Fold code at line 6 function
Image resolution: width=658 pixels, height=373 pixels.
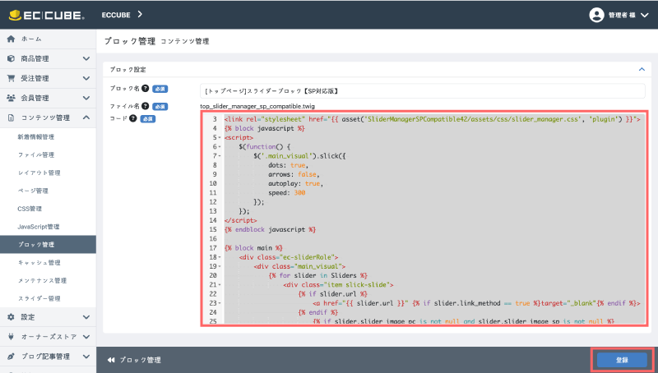point(220,147)
